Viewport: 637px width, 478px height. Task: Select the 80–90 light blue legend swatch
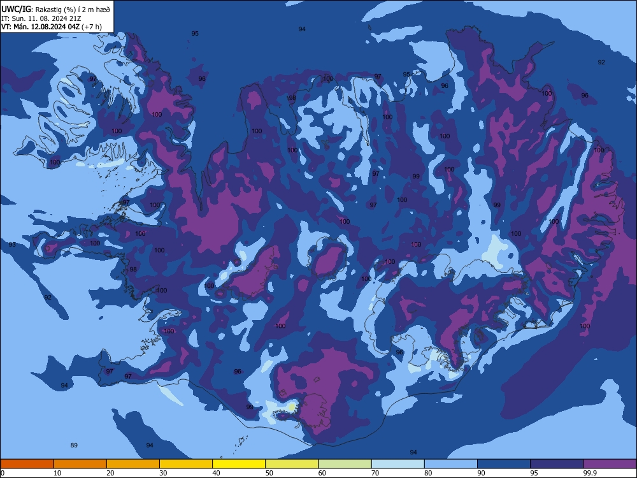[x=451, y=464]
